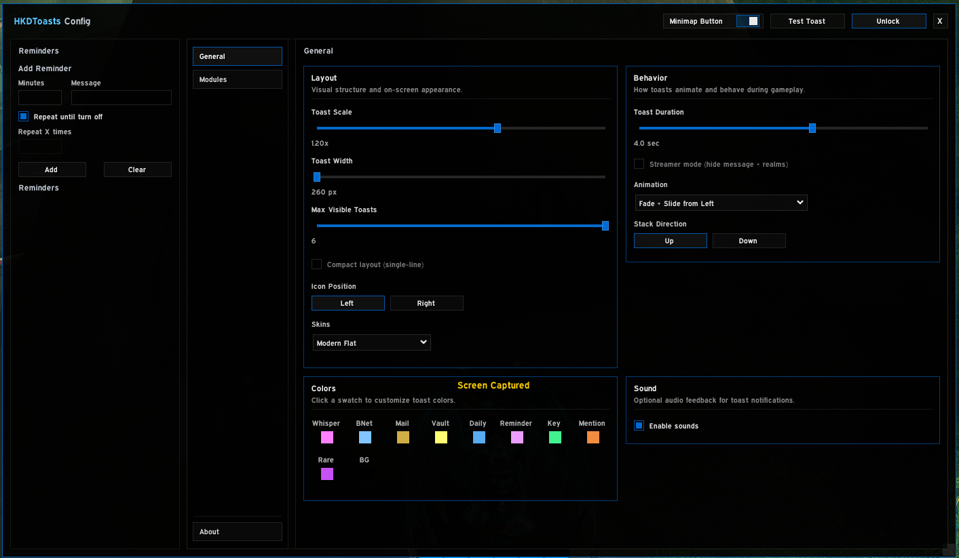Click the Toast Duration slider handle
The width and height of the screenshot is (959, 558).
(x=812, y=128)
